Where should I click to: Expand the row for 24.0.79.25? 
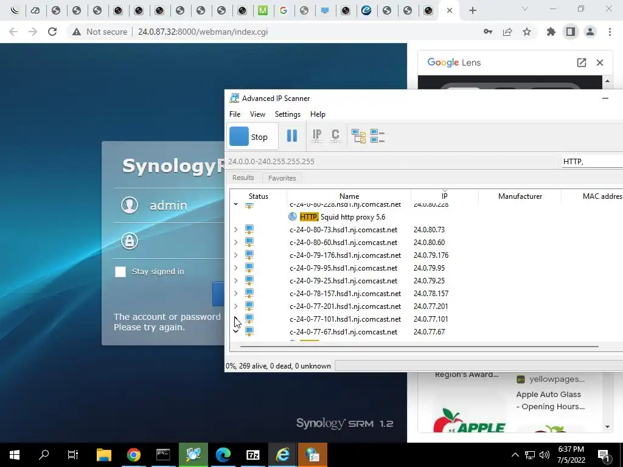tap(235, 280)
